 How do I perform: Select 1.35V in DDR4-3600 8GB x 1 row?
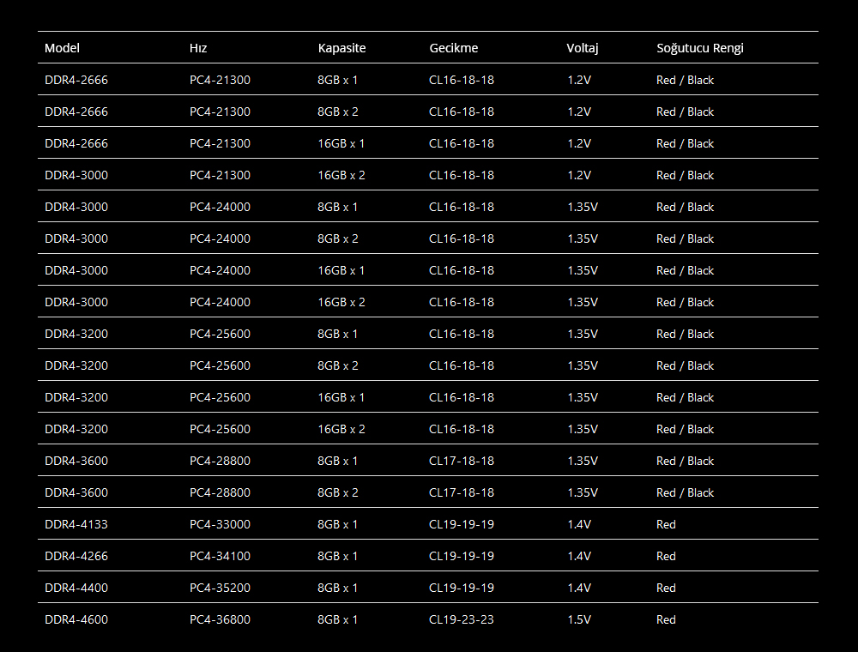(x=583, y=461)
